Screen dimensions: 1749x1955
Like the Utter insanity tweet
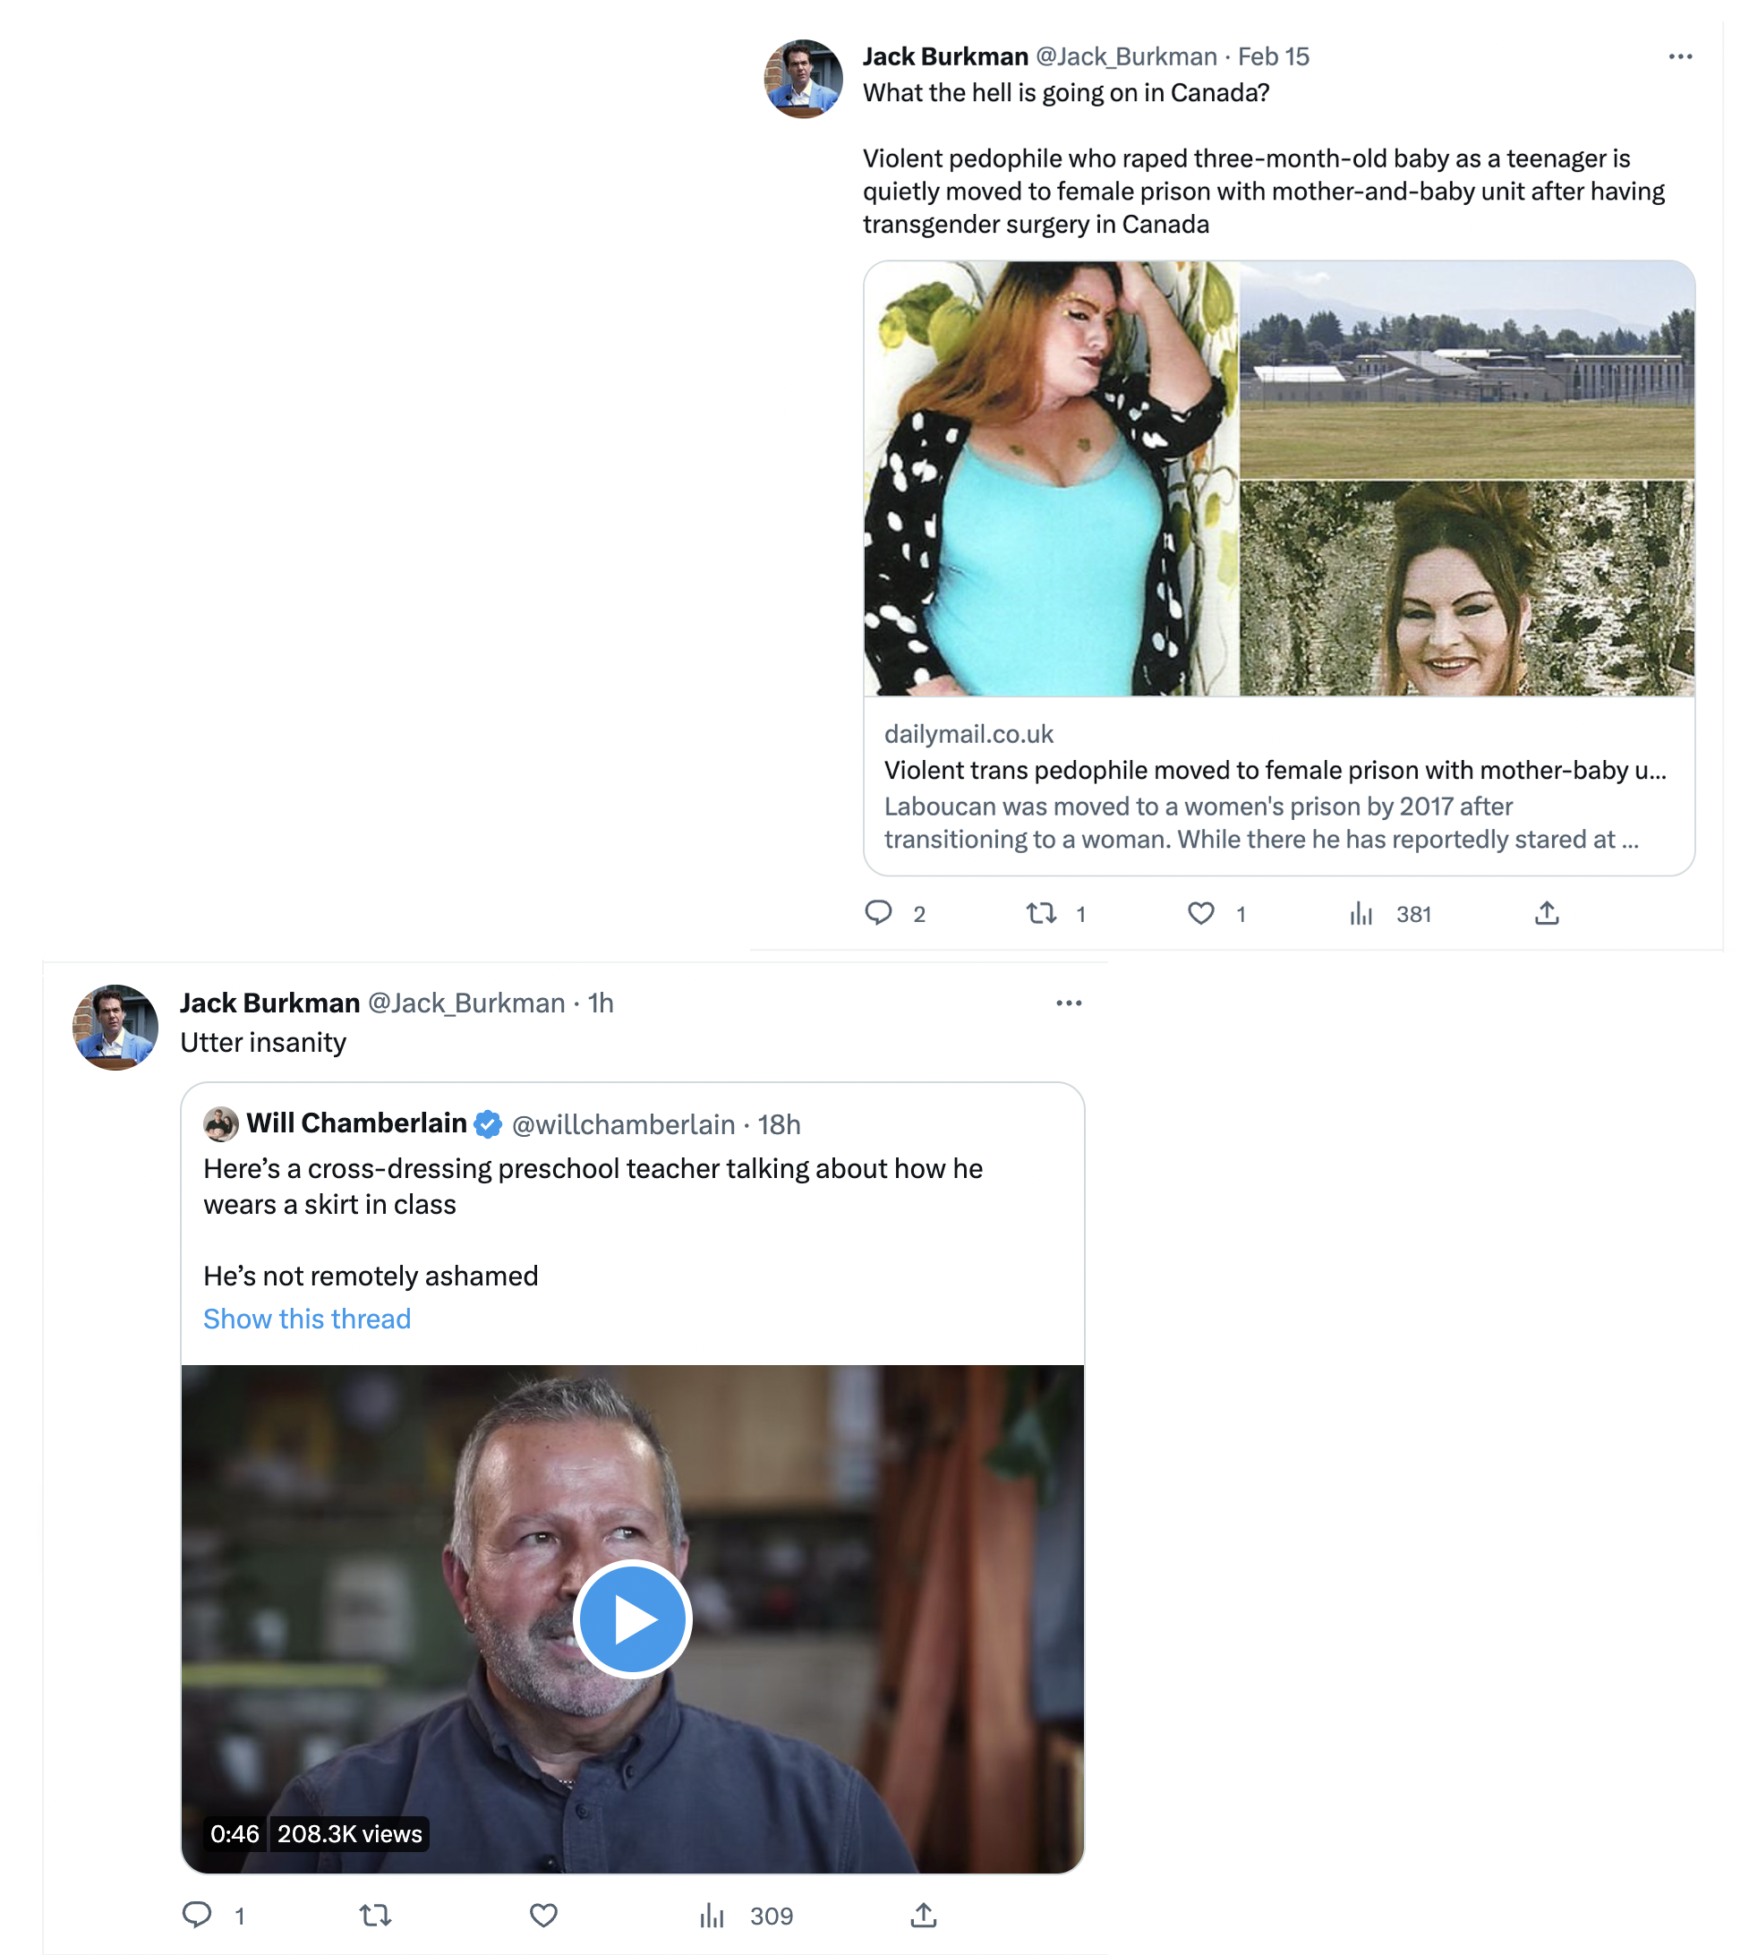coord(544,1916)
